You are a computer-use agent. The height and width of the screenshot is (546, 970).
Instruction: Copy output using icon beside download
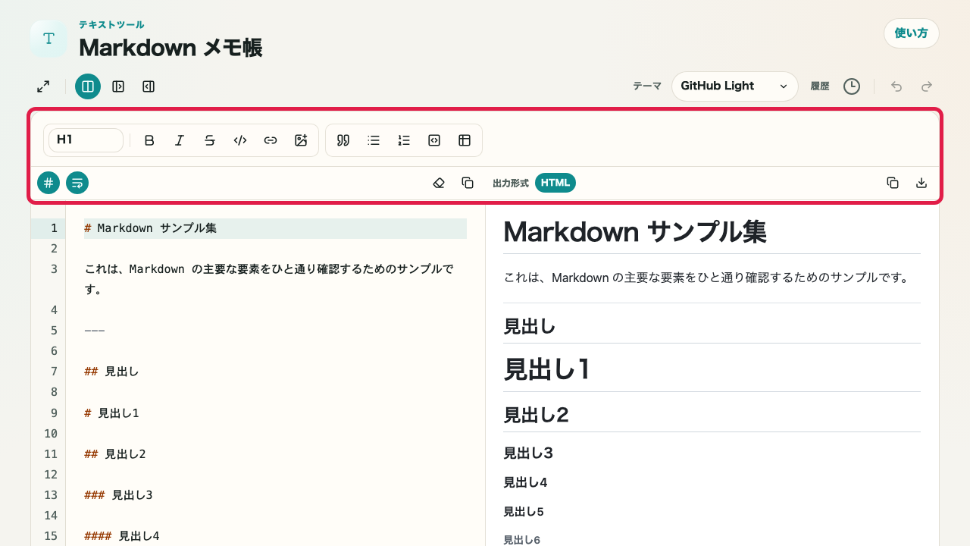click(893, 183)
